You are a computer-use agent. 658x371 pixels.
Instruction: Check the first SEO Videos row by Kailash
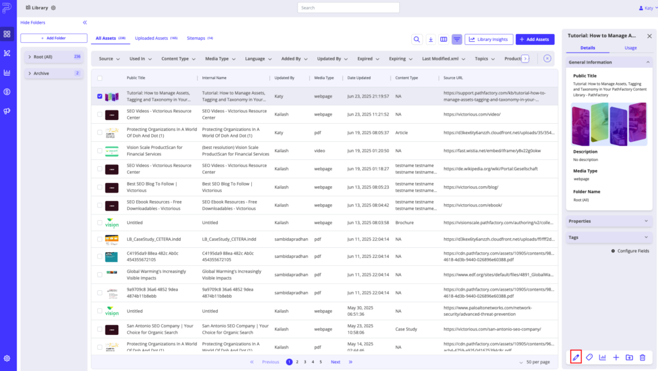(100, 114)
